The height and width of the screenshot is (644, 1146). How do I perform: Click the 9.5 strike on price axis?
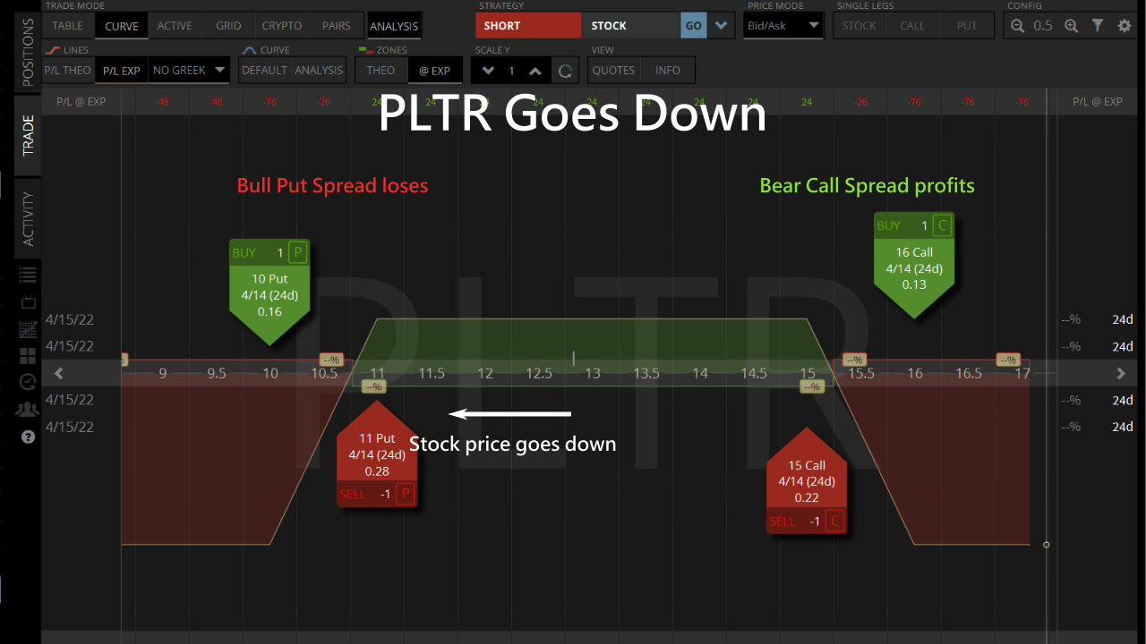(217, 373)
